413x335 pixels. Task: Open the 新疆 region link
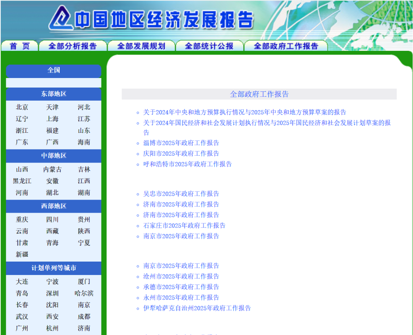pos(22,254)
